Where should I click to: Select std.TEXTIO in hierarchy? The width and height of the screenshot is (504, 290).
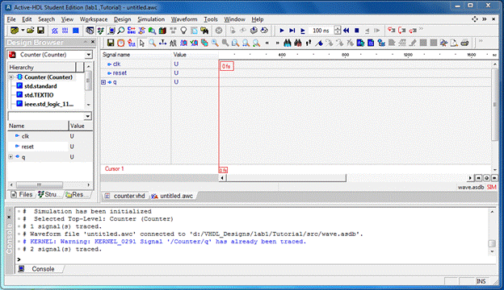[39, 95]
